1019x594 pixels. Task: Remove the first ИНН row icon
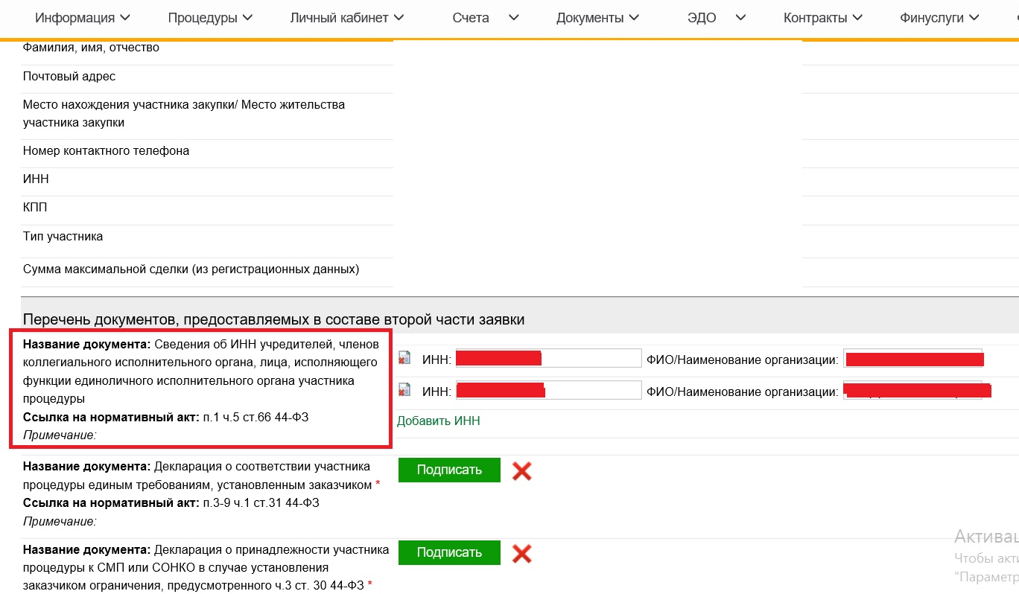point(404,358)
